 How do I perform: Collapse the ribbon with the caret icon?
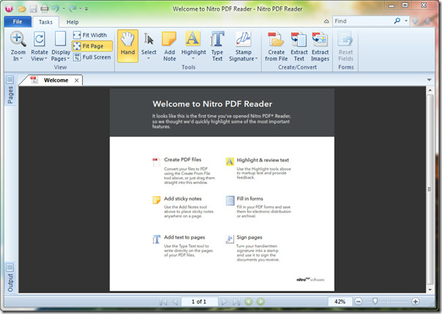pyautogui.click(x=326, y=21)
